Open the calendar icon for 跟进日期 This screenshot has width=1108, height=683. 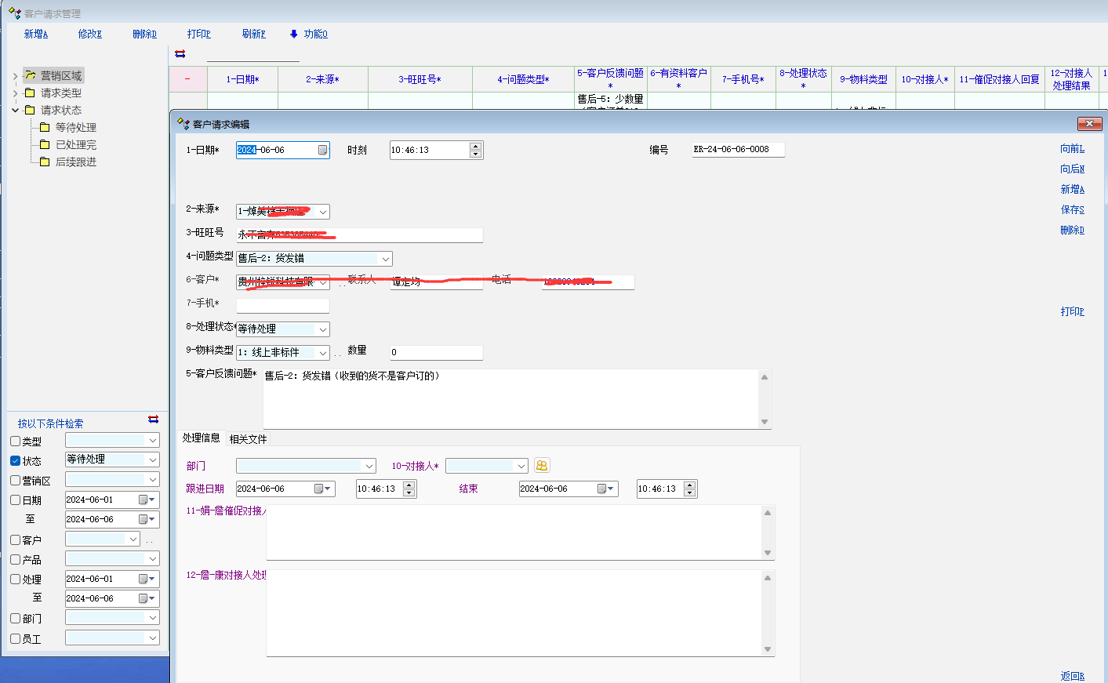coord(319,489)
